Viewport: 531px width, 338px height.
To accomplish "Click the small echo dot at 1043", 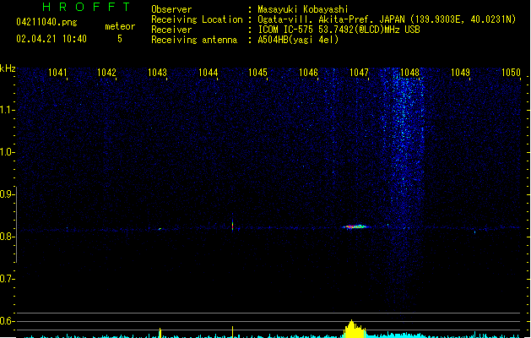I will point(160,229).
